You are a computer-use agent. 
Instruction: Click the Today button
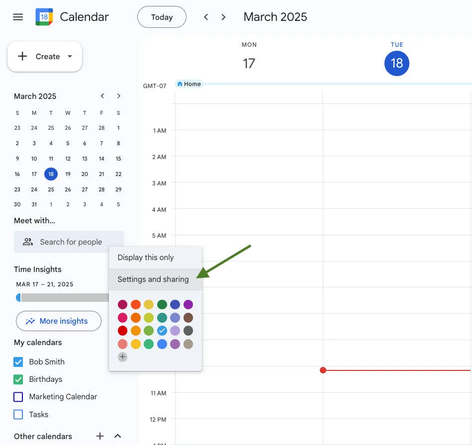pyautogui.click(x=162, y=16)
